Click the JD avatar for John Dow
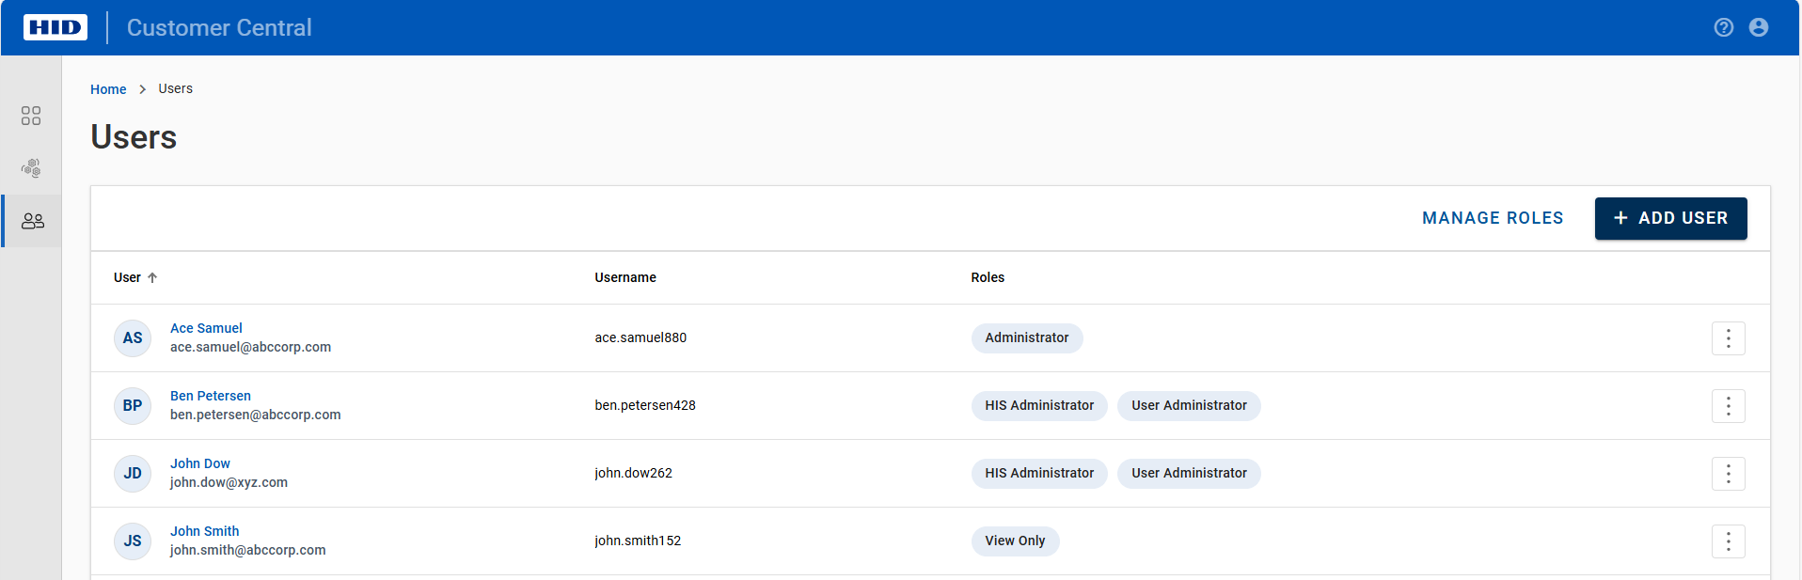1802x580 pixels. [133, 474]
